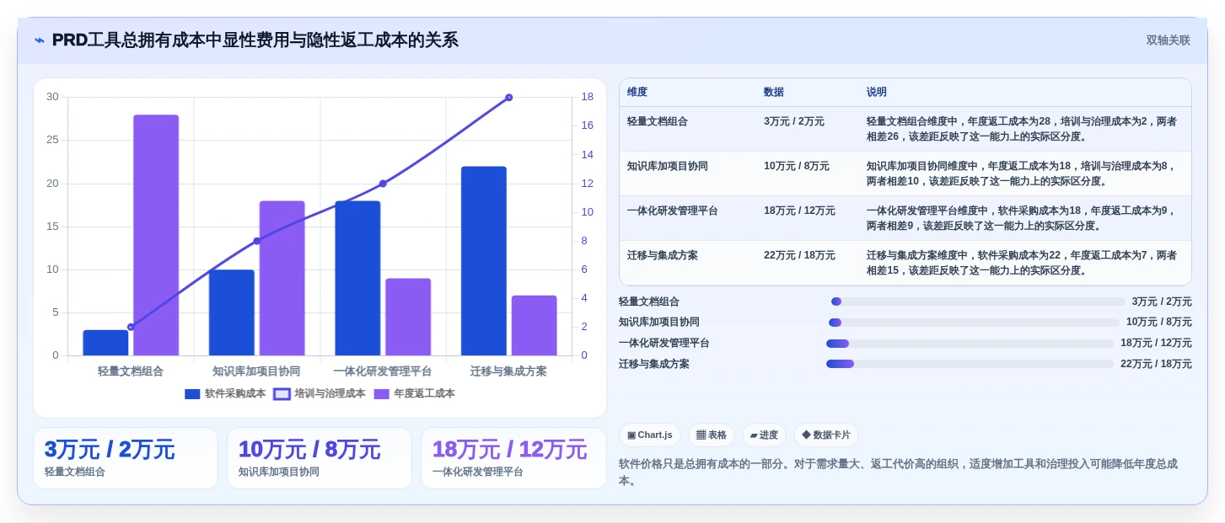Click the purple bar for 迁移与集成方案
The image size is (1225, 523).
(x=535, y=325)
